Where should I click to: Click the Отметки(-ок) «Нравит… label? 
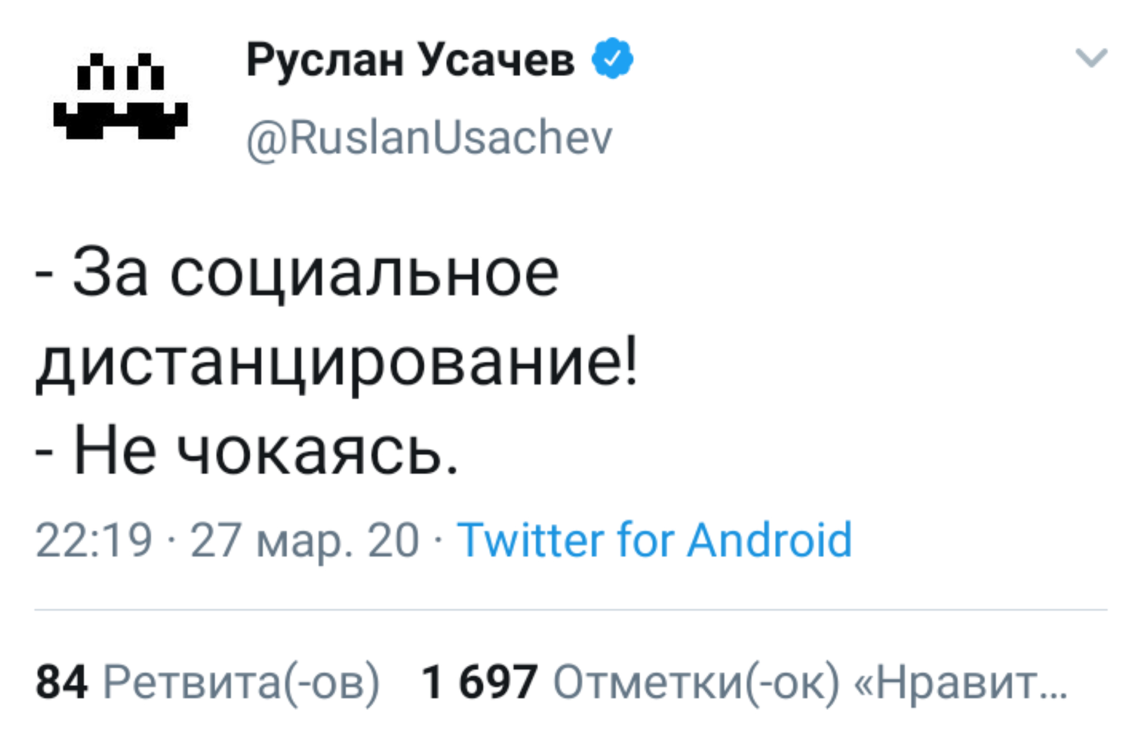click(810, 682)
